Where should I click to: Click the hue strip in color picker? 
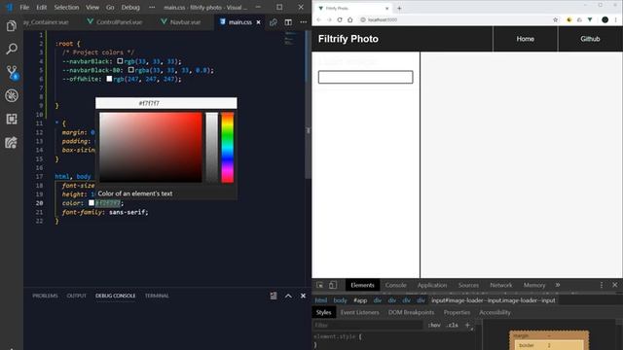[x=227, y=147]
